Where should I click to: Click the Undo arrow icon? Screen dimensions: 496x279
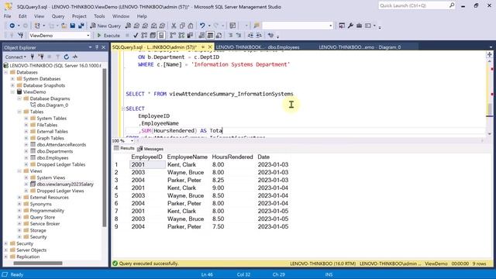pos(202,26)
